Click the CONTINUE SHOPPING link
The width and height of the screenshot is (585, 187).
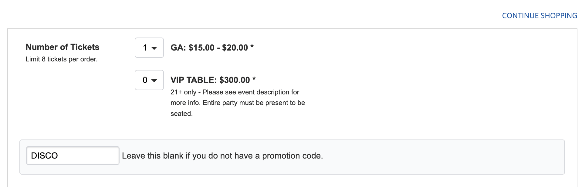click(539, 16)
